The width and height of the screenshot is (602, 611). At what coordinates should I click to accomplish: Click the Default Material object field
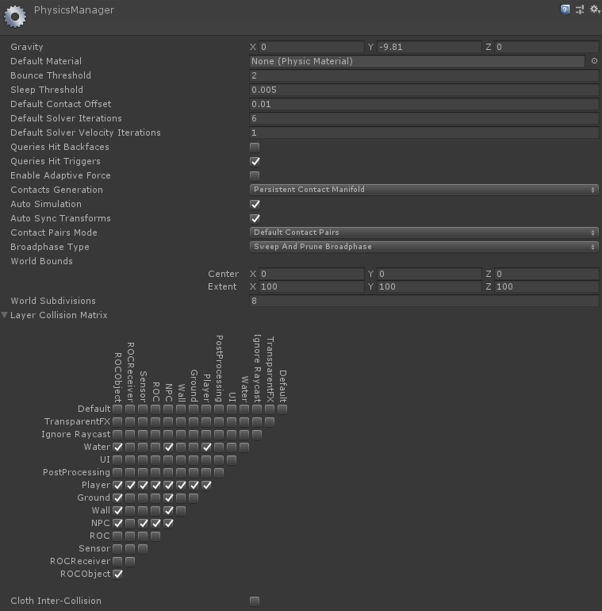417,61
